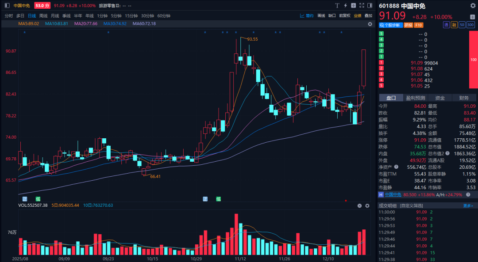This screenshot has height=262, width=478.
Task: Toggle the right side panel layout icon
Action: pyautogui.click(x=369, y=6)
